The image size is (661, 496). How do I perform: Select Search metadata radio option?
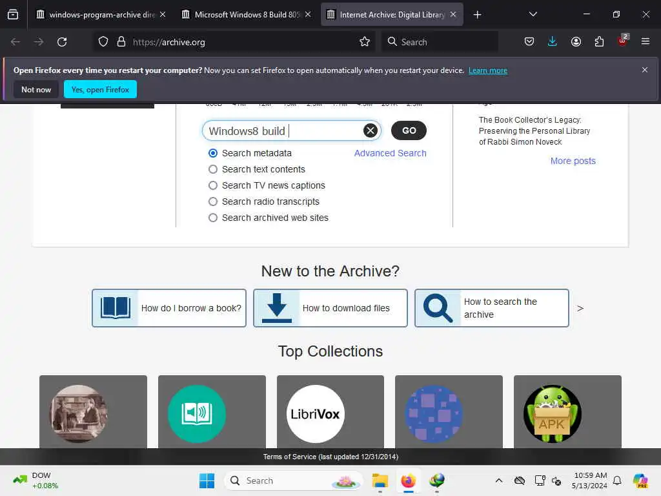[213, 153]
